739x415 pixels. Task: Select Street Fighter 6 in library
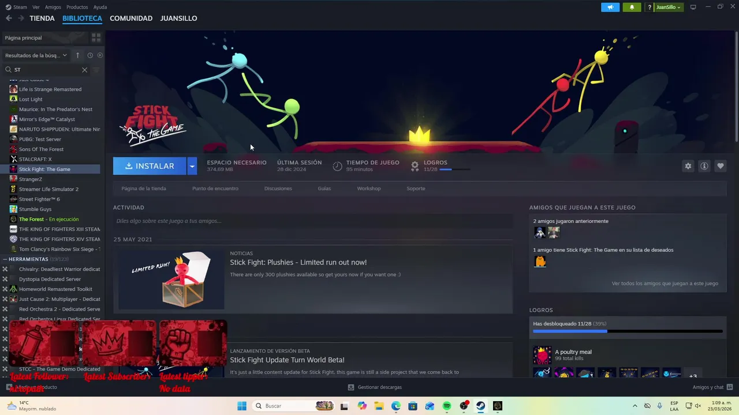(39, 199)
